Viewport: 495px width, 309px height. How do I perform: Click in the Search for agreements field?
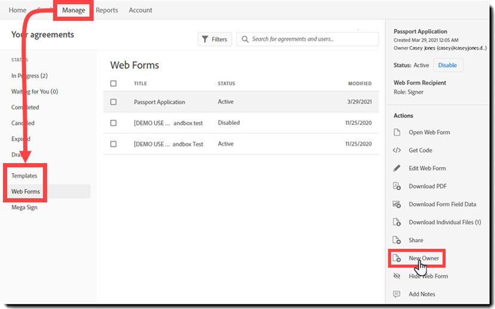point(308,39)
